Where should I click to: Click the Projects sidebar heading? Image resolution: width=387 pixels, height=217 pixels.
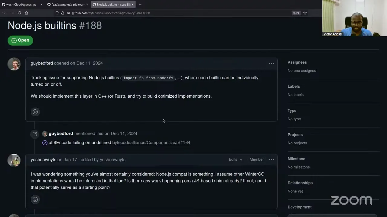(x=295, y=135)
